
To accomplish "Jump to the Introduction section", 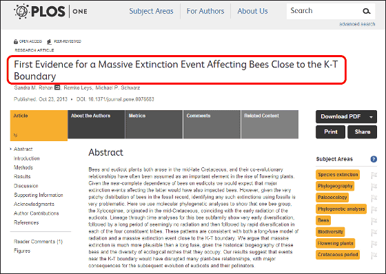I will tap(27, 158).
